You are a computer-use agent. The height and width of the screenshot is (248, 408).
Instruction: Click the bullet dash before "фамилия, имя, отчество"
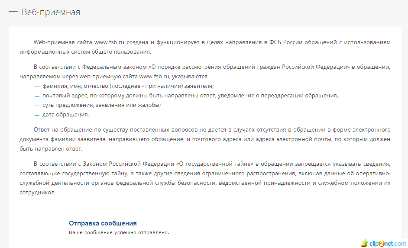37,86
